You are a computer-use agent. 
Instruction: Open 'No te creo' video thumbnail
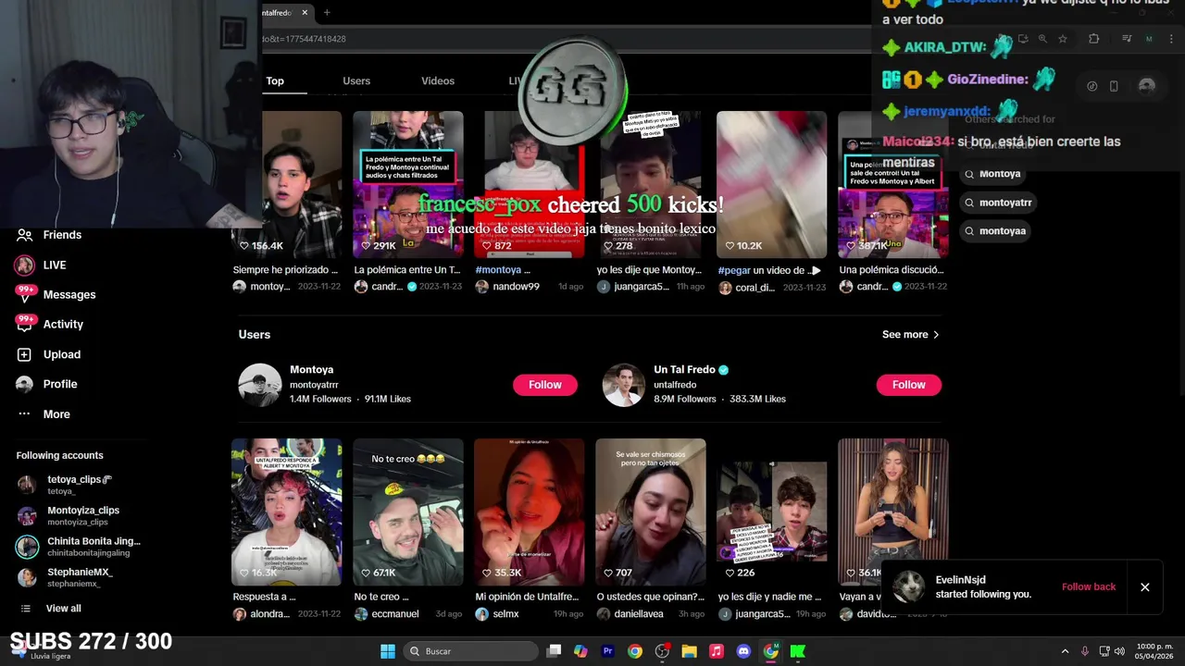[407, 512]
